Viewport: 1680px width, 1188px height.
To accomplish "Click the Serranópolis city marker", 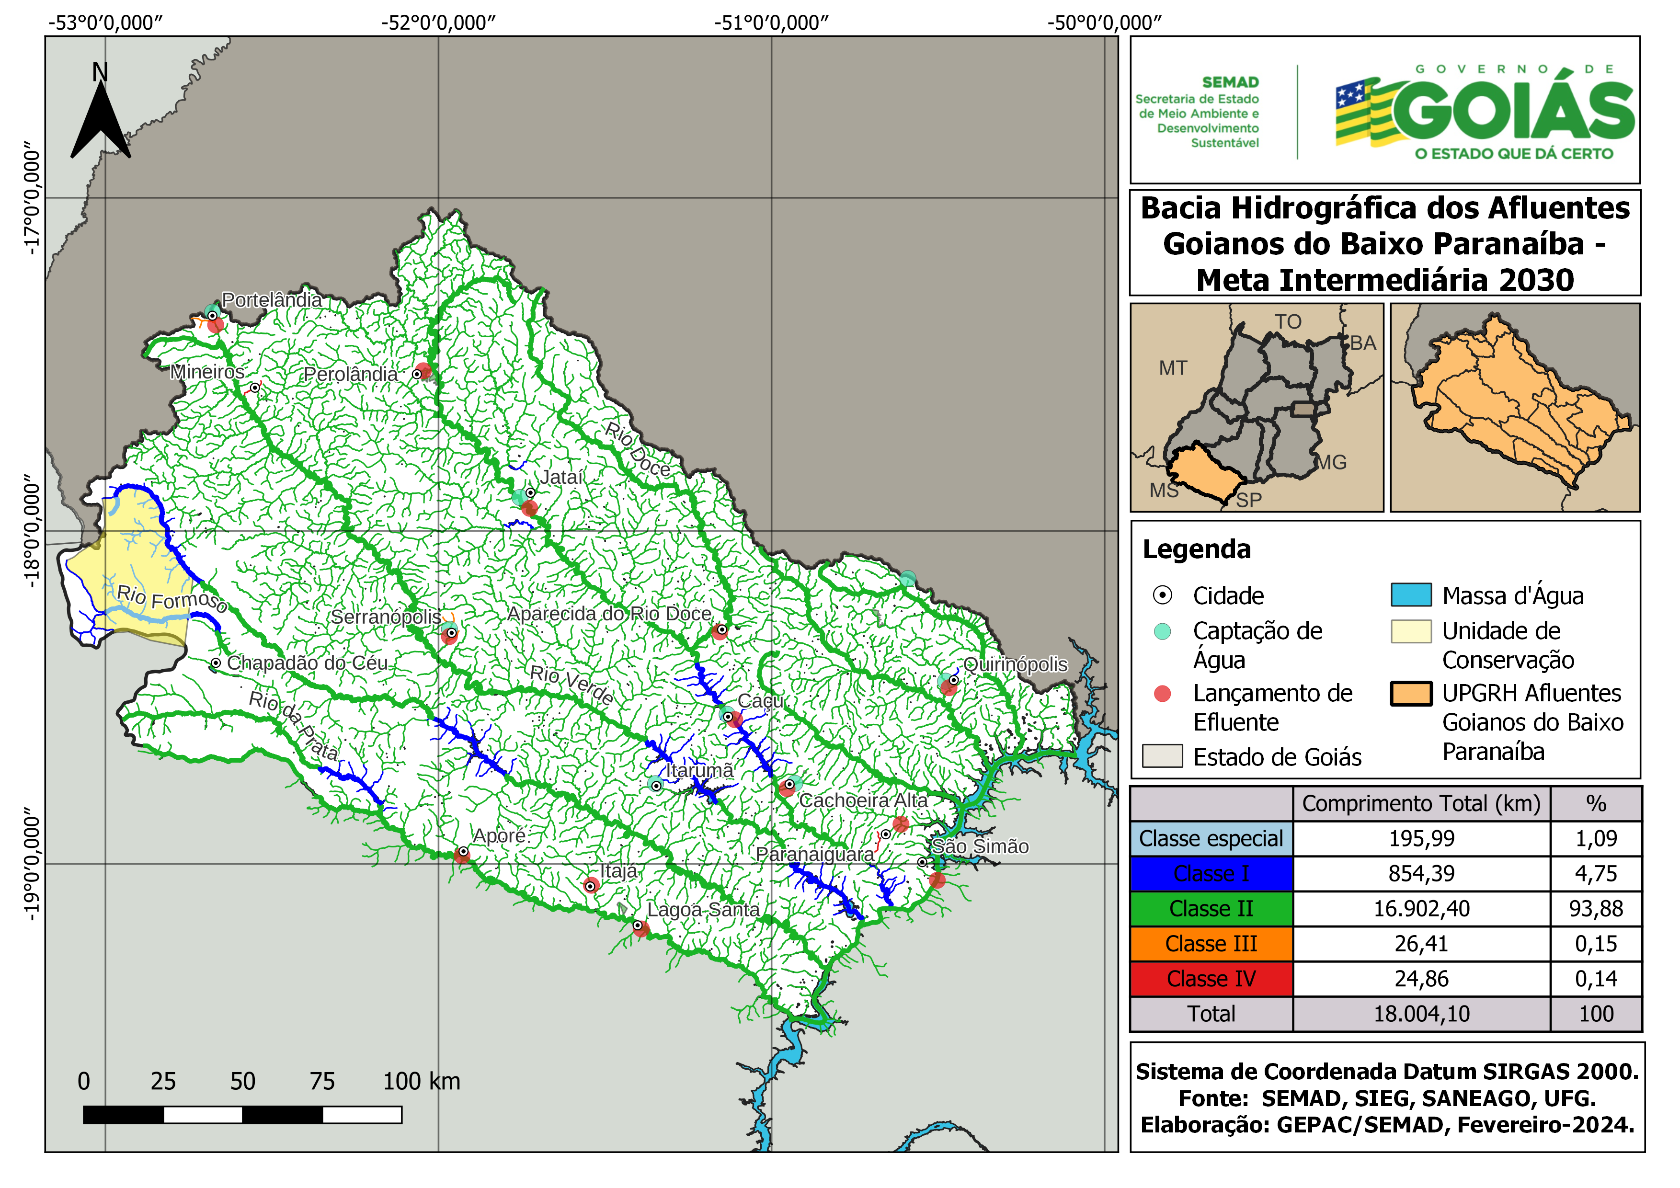I will click(451, 633).
